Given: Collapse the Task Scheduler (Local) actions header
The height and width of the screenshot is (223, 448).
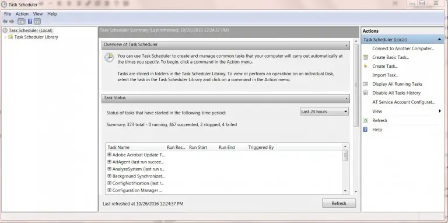Looking at the screenshot, I should pos(439,40).
